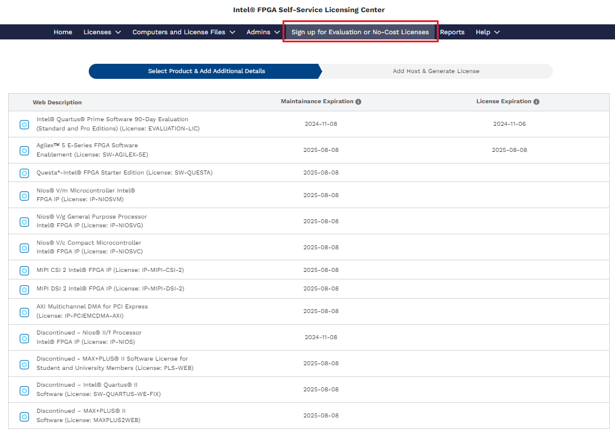Open the Admins menu label
The image size is (615, 436).
pyautogui.click(x=258, y=32)
